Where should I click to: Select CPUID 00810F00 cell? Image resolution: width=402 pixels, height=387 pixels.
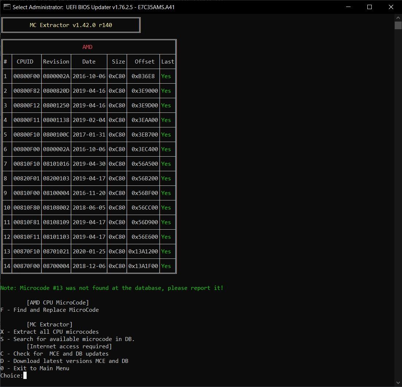(27, 193)
